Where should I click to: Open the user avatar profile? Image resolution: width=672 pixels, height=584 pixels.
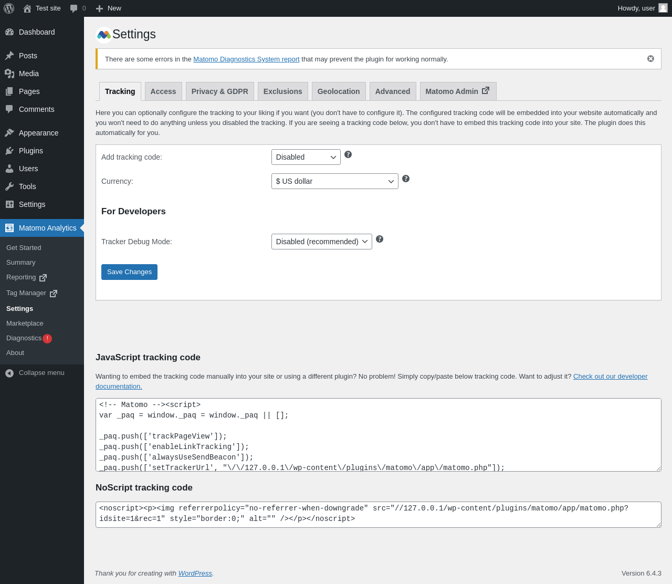tap(663, 8)
